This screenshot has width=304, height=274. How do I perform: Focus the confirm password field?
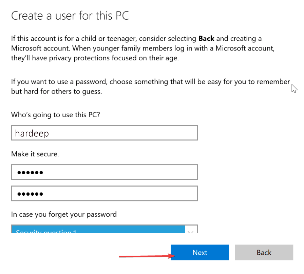104,193
